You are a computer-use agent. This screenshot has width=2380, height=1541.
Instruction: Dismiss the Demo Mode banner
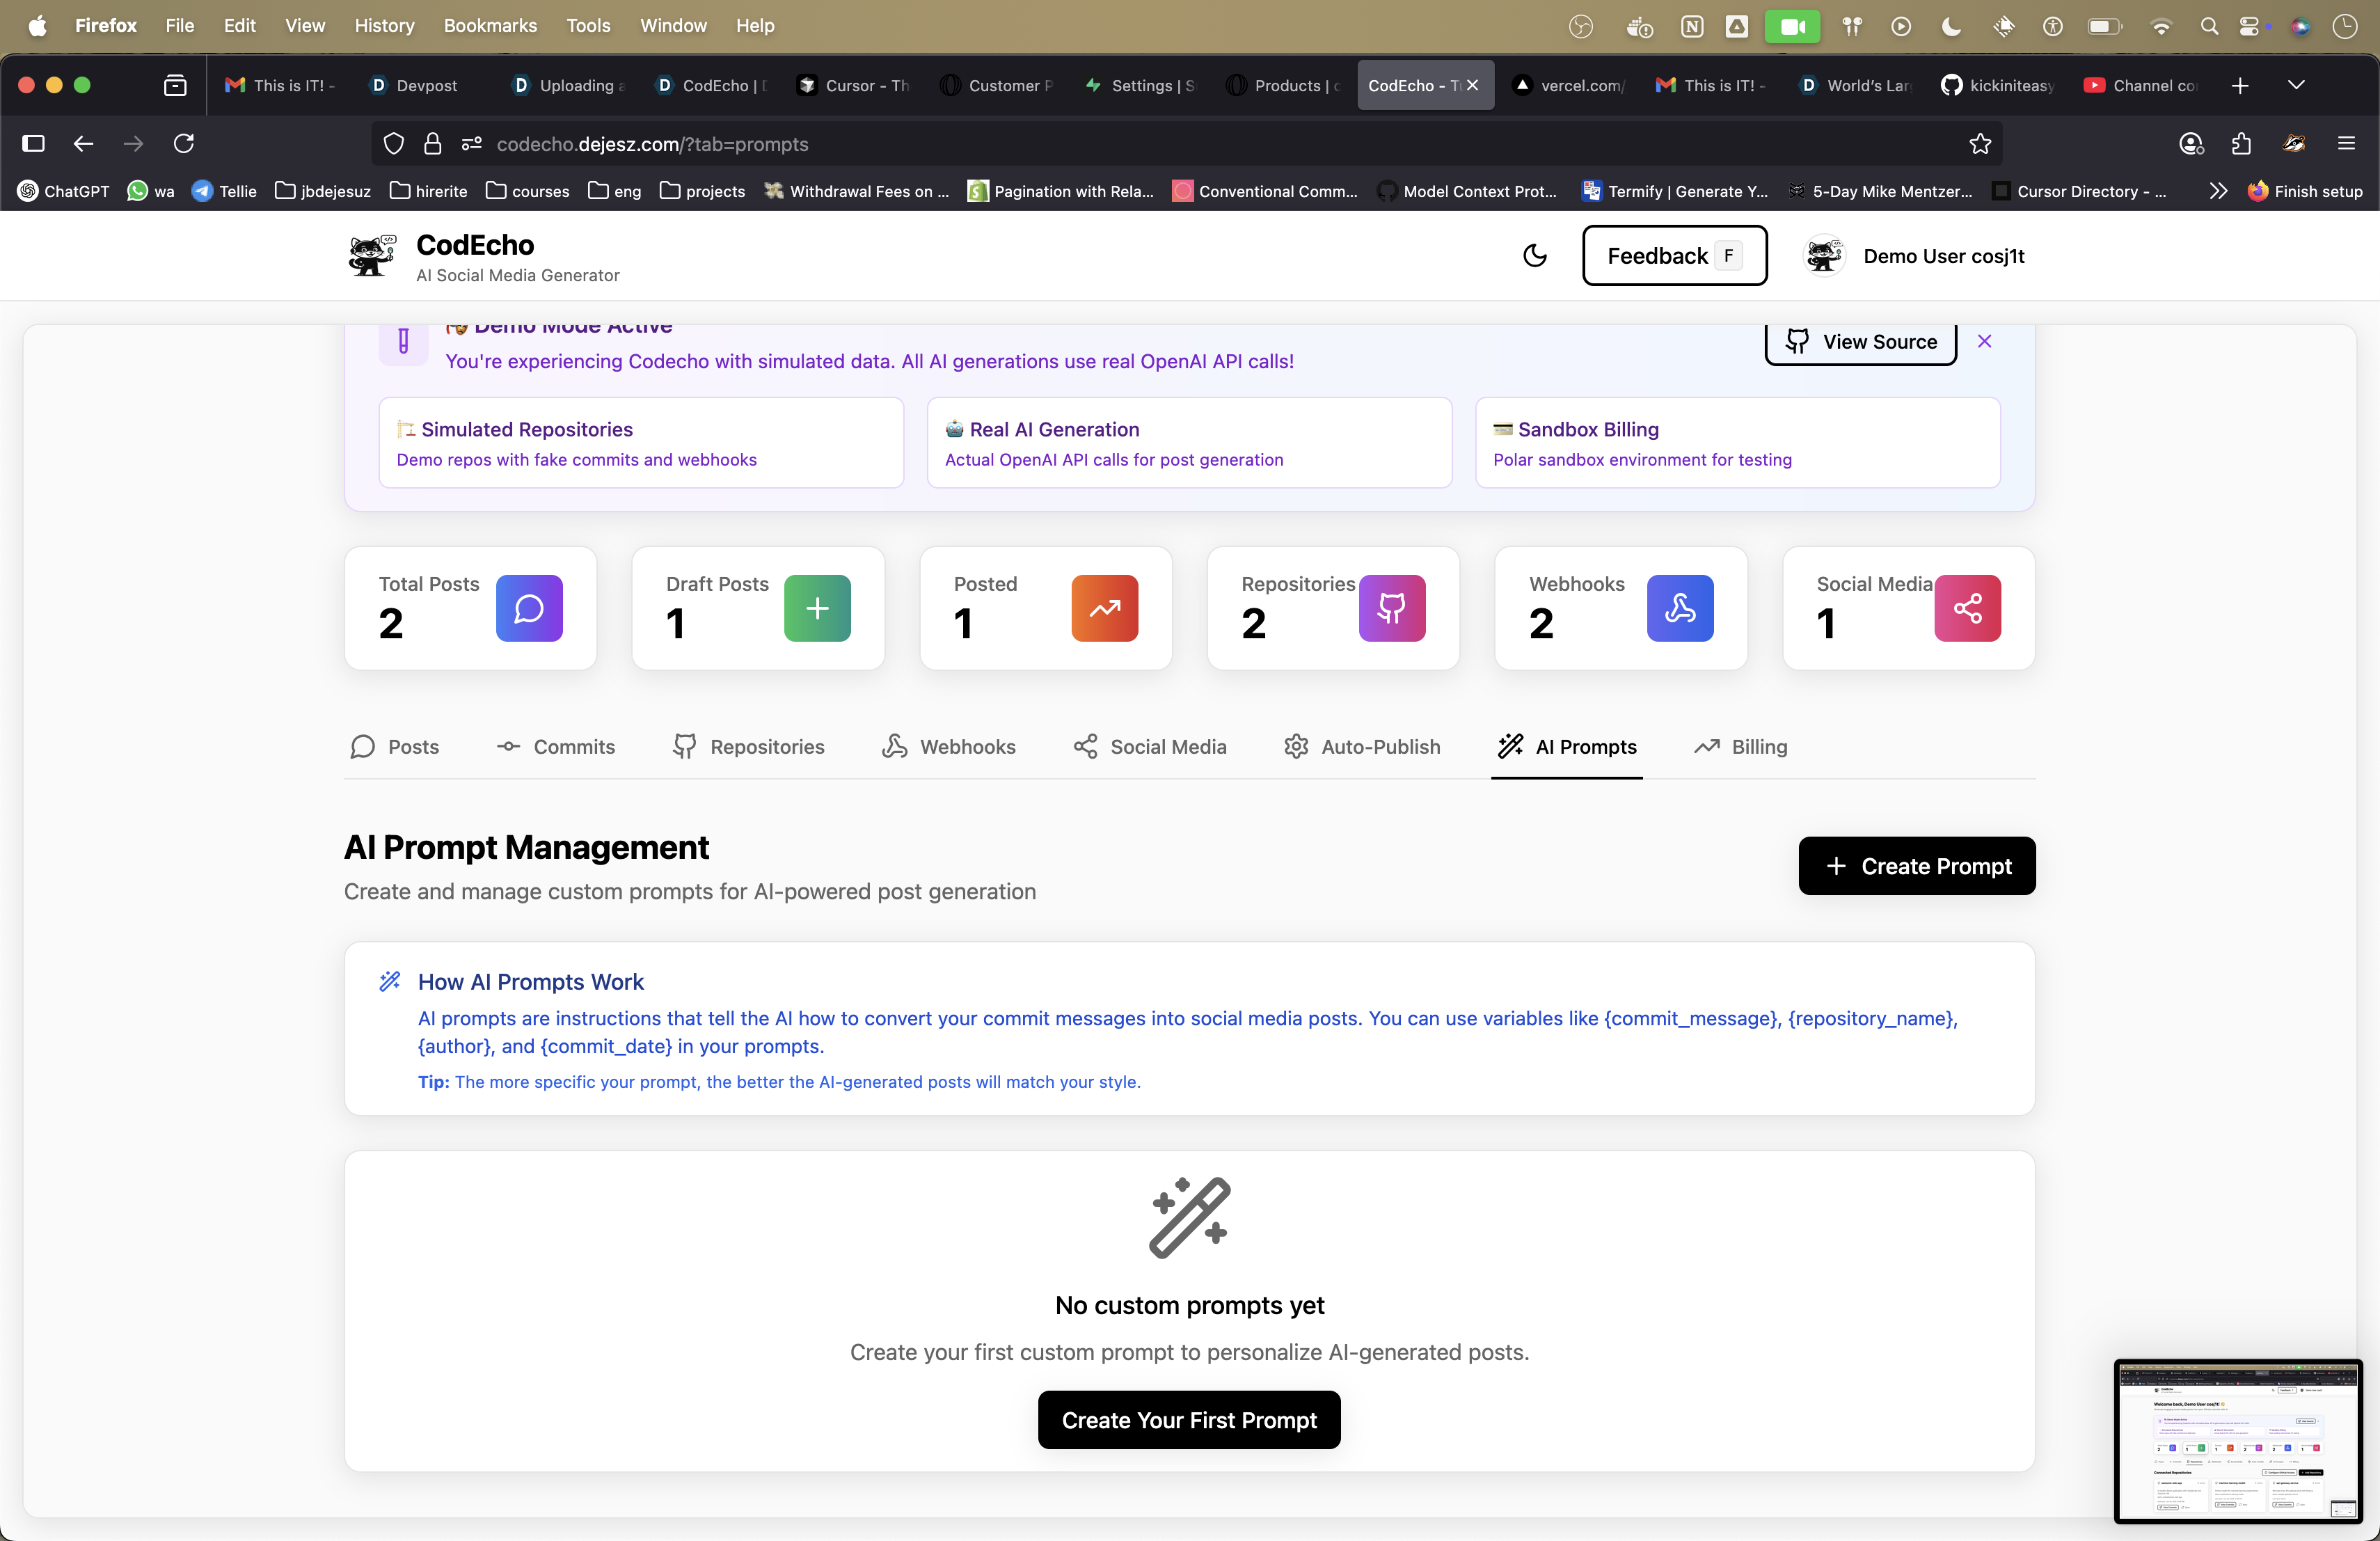pos(1984,342)
